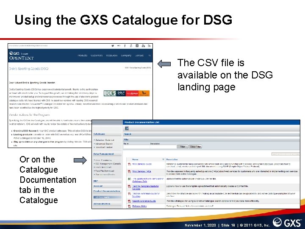Open the Search Reference Guide link
Image resolution: width=305 pixels, height=229 pixels.
coord(144,201)
